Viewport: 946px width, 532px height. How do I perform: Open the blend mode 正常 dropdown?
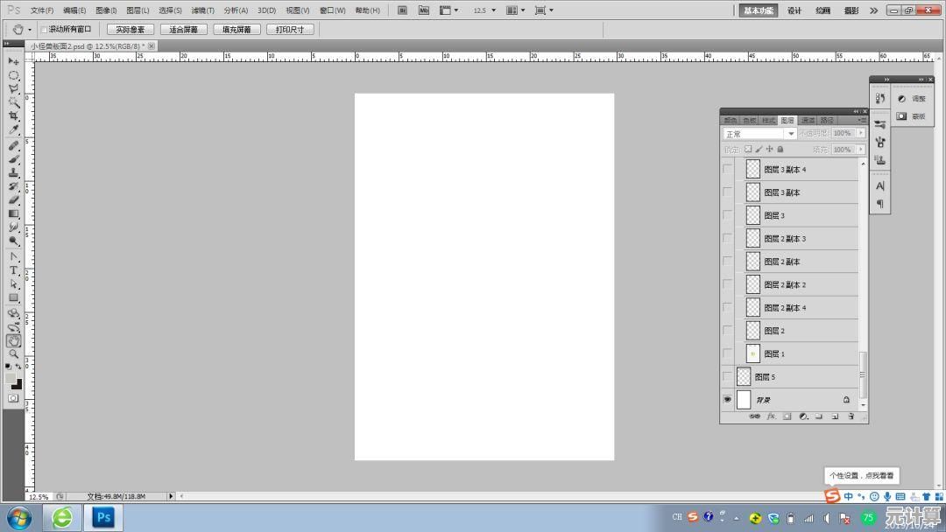point(760,134)
